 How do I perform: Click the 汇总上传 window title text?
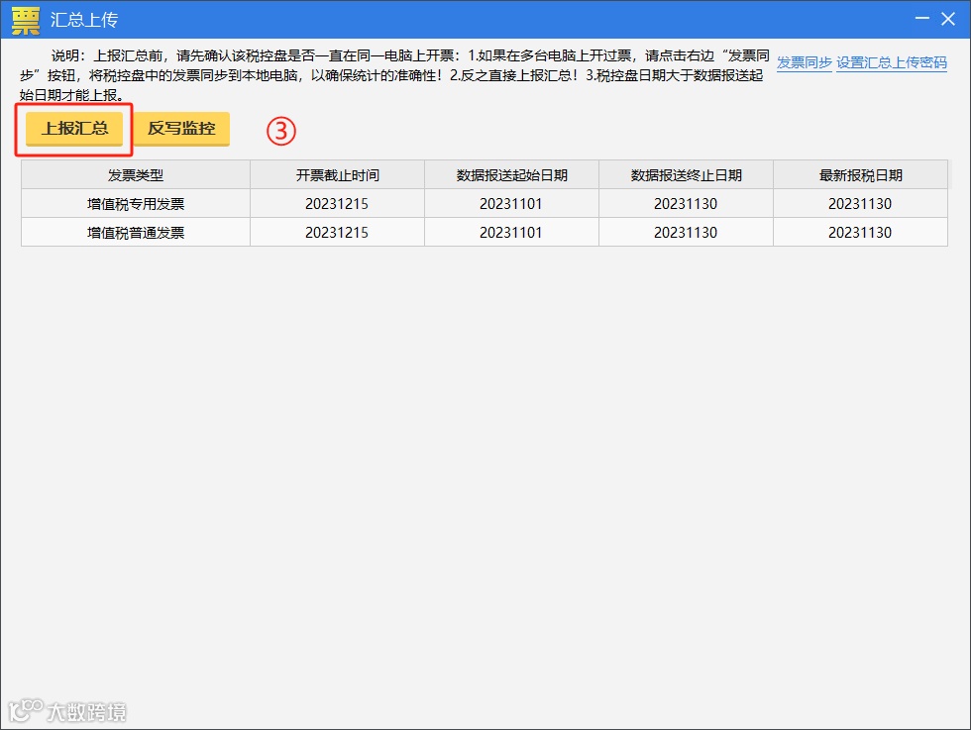[x=84, y=20]
